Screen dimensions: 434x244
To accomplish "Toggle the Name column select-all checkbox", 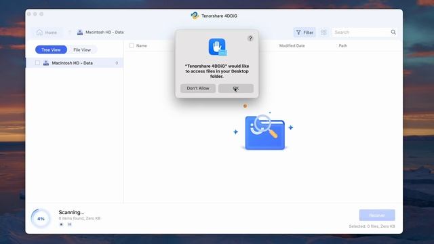I will pyautogui.click(x=132, y=45).
